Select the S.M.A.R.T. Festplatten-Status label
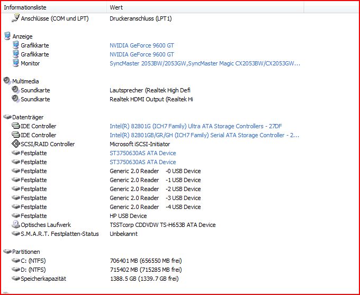The height and width of the screenshot is (295, 360). pyautogui.click(x=60, y=234)
